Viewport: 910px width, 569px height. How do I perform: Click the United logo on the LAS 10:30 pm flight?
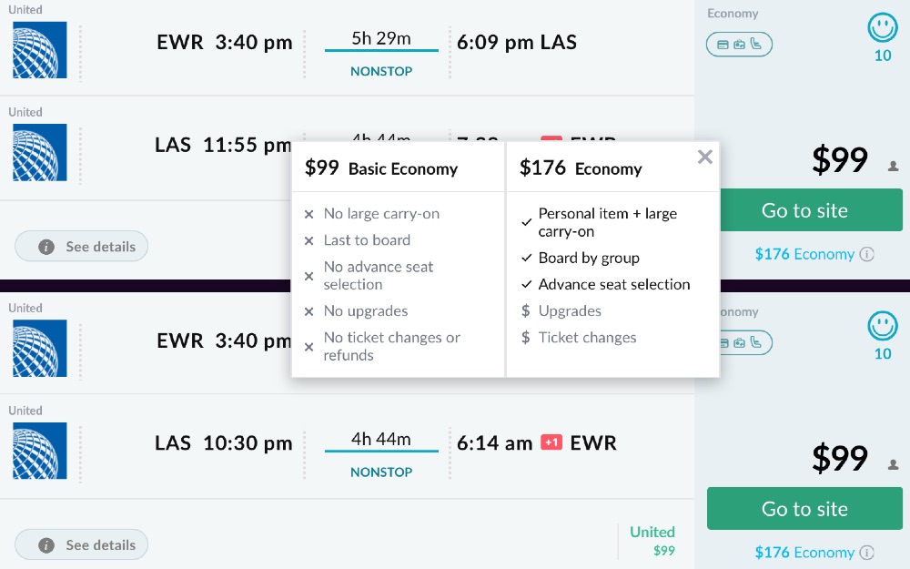(40, 451)
